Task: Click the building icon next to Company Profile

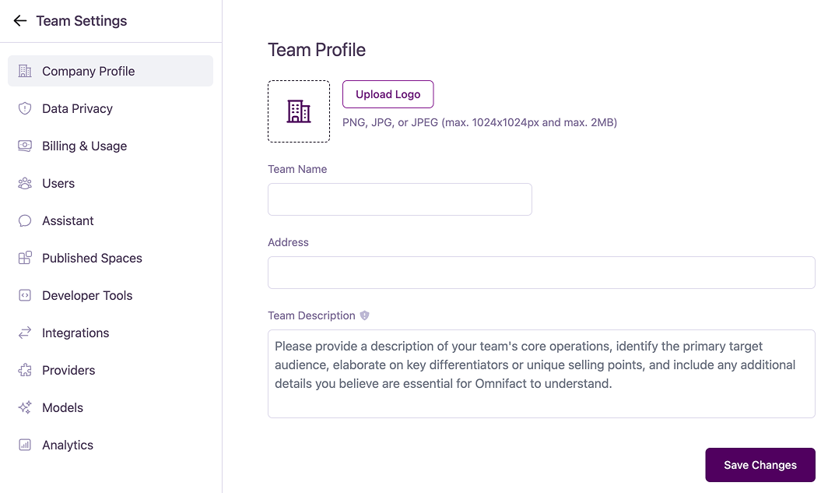Action: click(24, 70)
